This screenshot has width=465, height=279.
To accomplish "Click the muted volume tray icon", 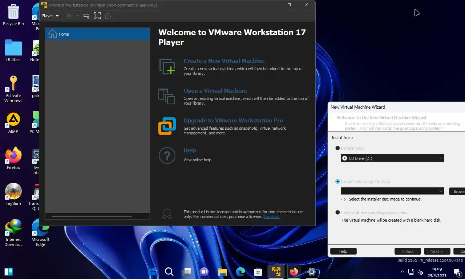I will 420,272.
